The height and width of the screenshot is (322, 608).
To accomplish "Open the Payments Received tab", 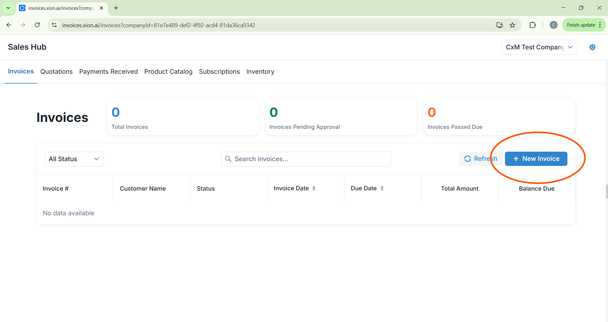I will coord(108,72).
